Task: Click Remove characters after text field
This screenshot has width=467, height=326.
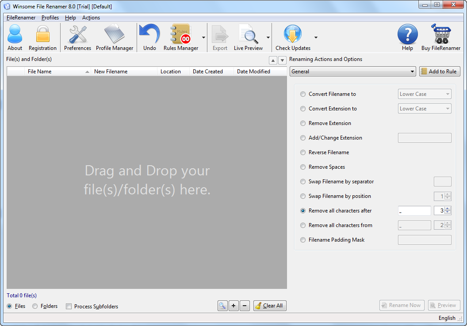Action: (414, 211)
